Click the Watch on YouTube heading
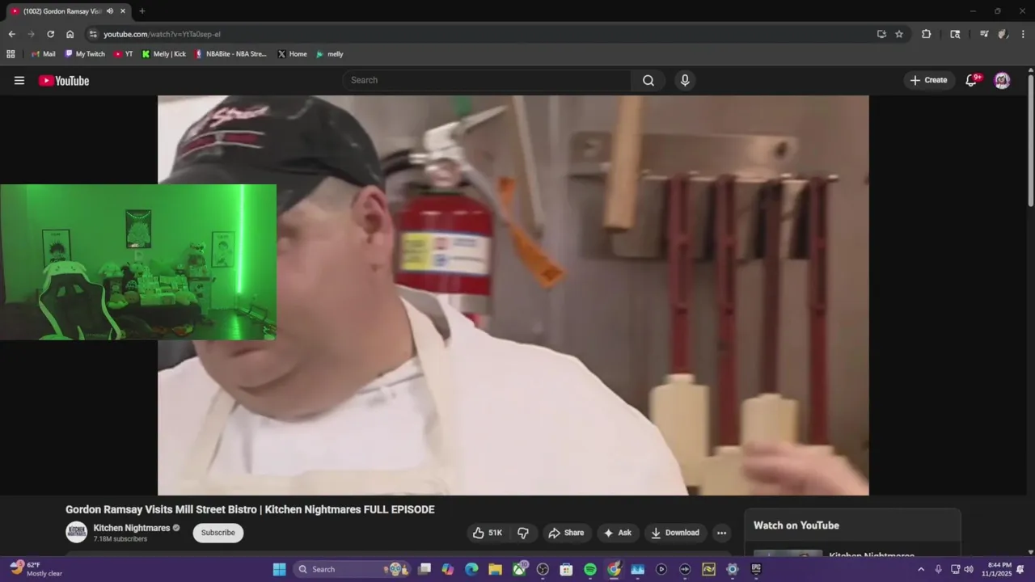The height and width of the screenshot is (582, 1035). tap(796, 525)
